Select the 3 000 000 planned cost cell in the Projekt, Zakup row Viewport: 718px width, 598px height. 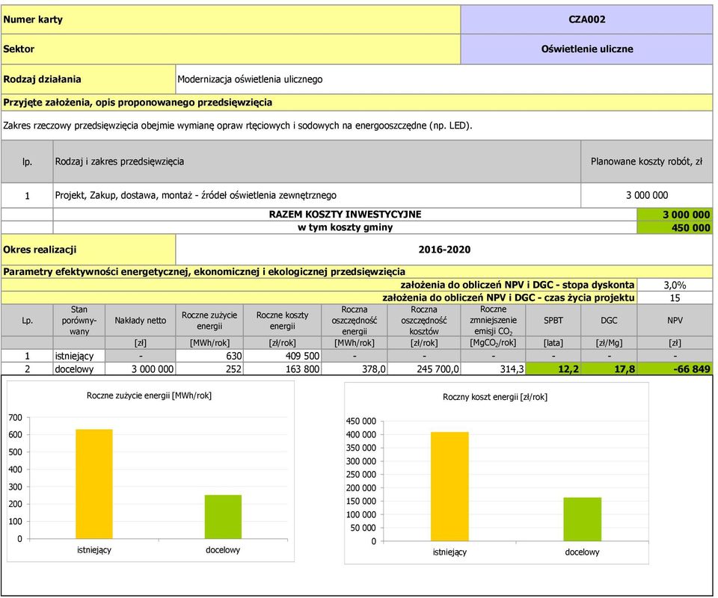646,195
